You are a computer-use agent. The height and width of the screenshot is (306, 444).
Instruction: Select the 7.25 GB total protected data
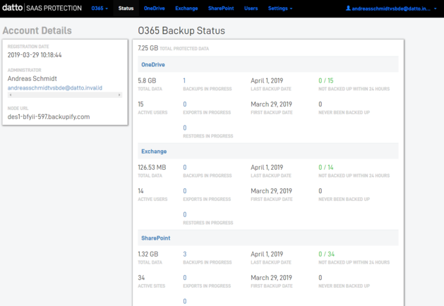click(x=148, y=48)
